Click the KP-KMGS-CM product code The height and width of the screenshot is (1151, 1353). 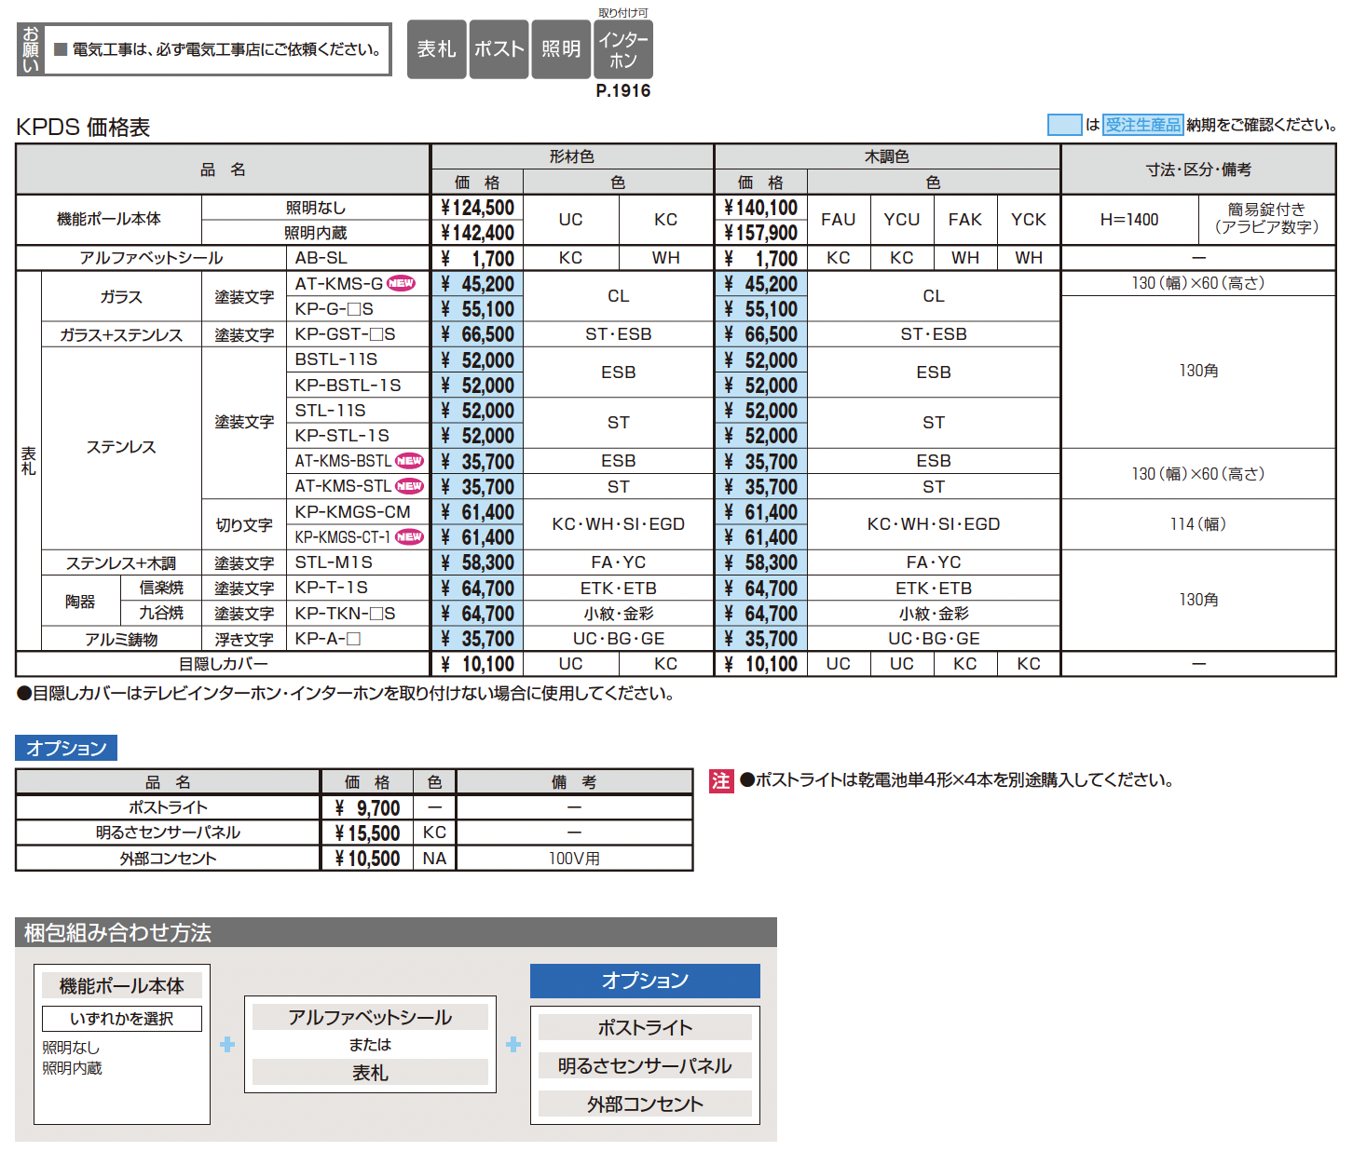click(x=353, y=511)
